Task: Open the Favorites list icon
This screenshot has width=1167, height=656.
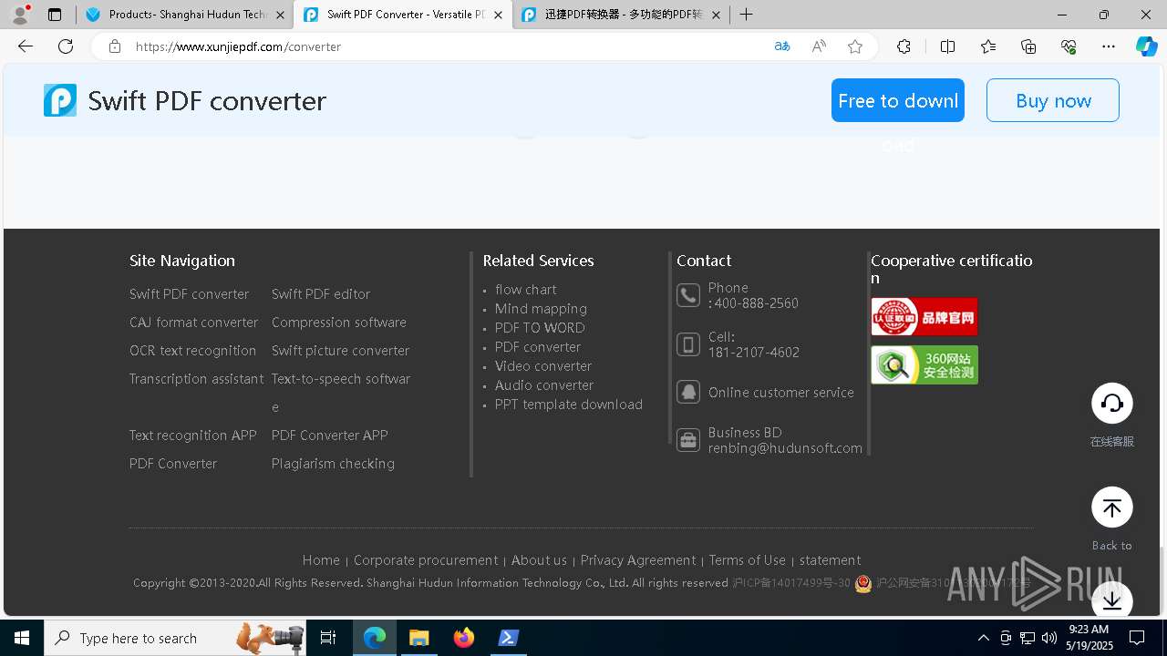Action: tap(988, 46)
